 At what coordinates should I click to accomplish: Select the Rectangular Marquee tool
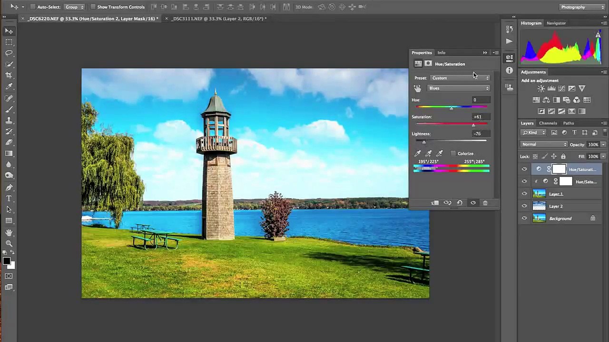9,42
